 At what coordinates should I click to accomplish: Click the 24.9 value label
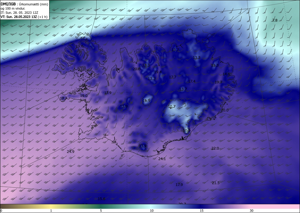(70, 152)
